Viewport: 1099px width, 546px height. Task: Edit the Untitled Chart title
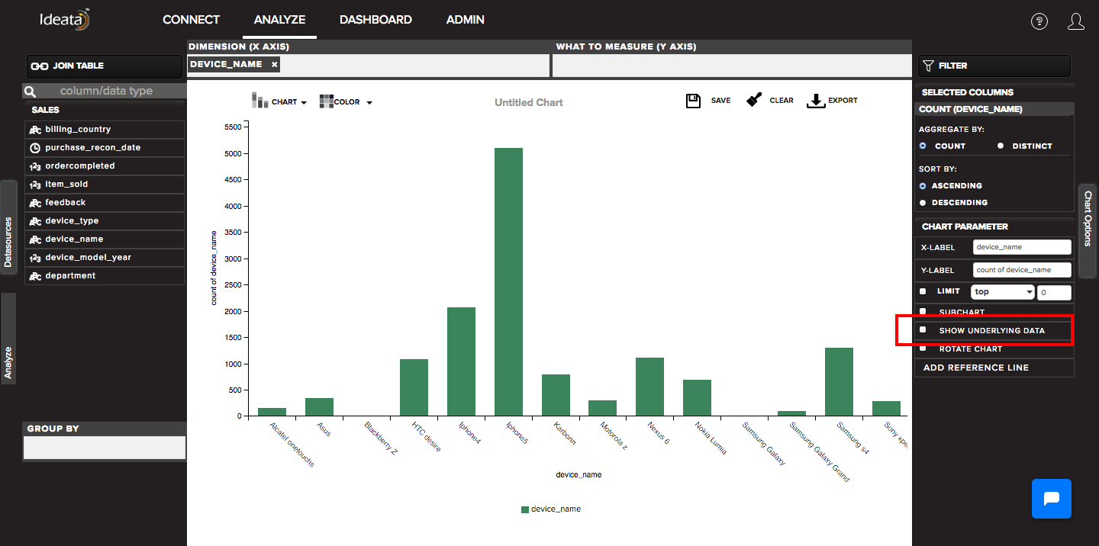(529, 102)
